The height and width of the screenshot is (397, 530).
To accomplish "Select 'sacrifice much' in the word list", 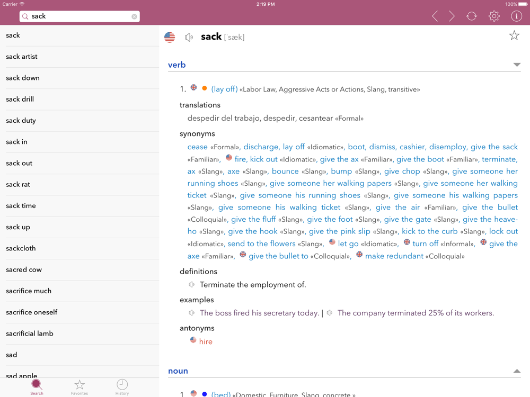I will click(79, 291).
